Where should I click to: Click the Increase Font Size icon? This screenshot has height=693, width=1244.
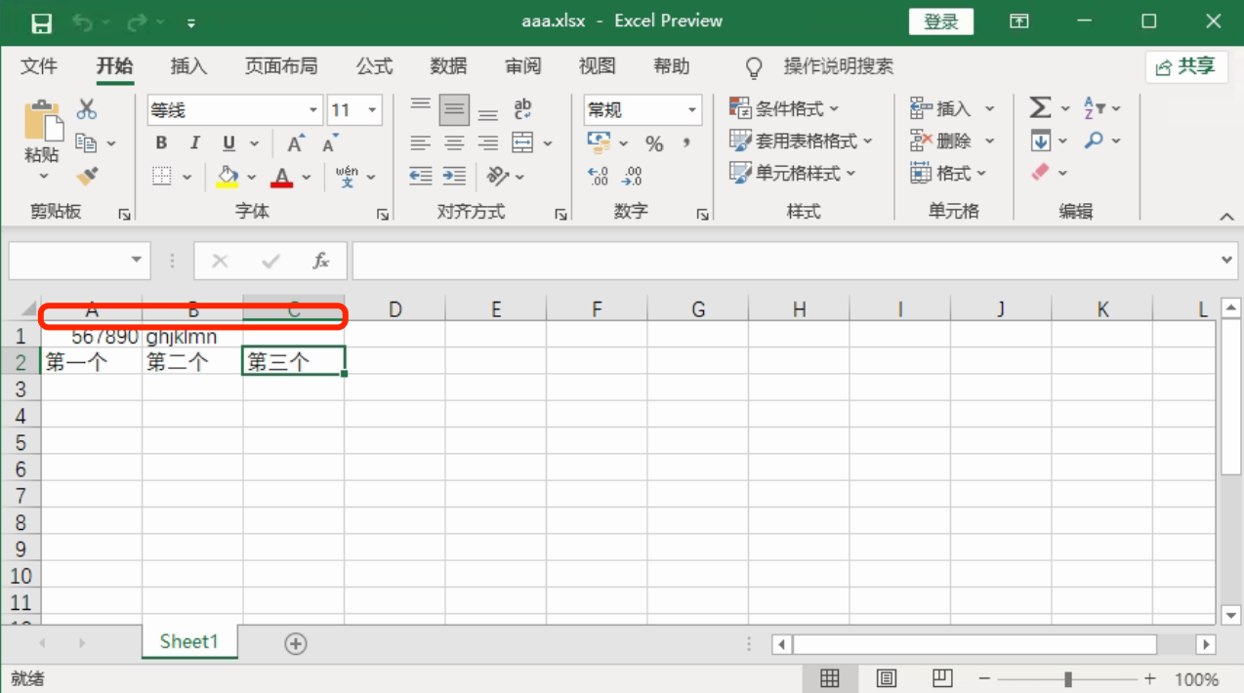click(x=296, y=143)
